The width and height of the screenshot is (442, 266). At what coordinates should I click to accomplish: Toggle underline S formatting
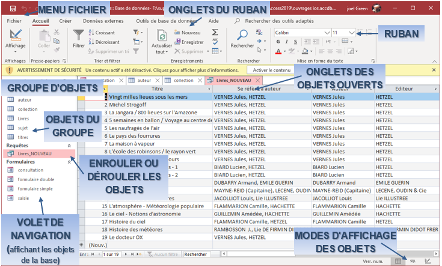tap(295, 42)
